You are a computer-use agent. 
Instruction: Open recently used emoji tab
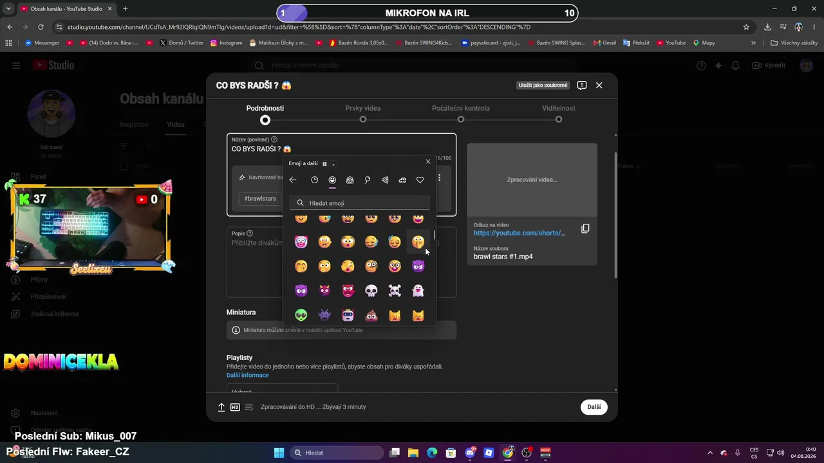314,180
